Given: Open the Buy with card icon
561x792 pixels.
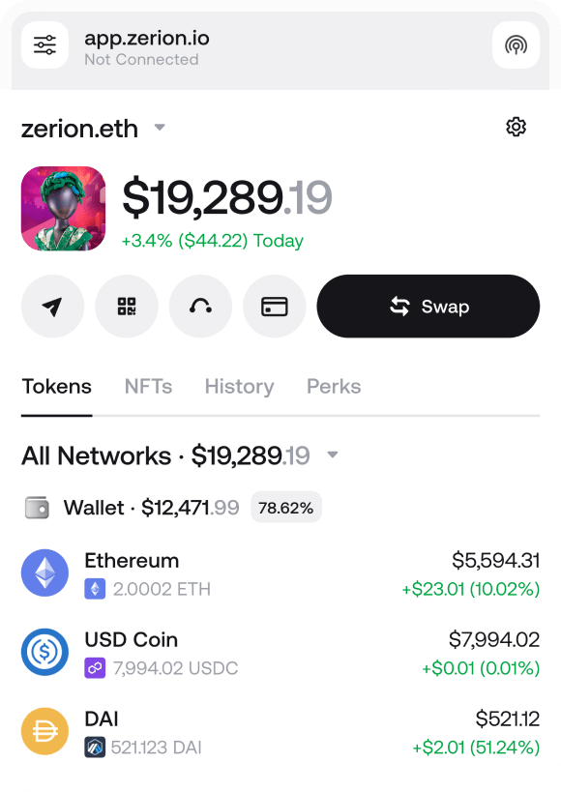Looking at the screenshot, I should (x=274, y=306).
